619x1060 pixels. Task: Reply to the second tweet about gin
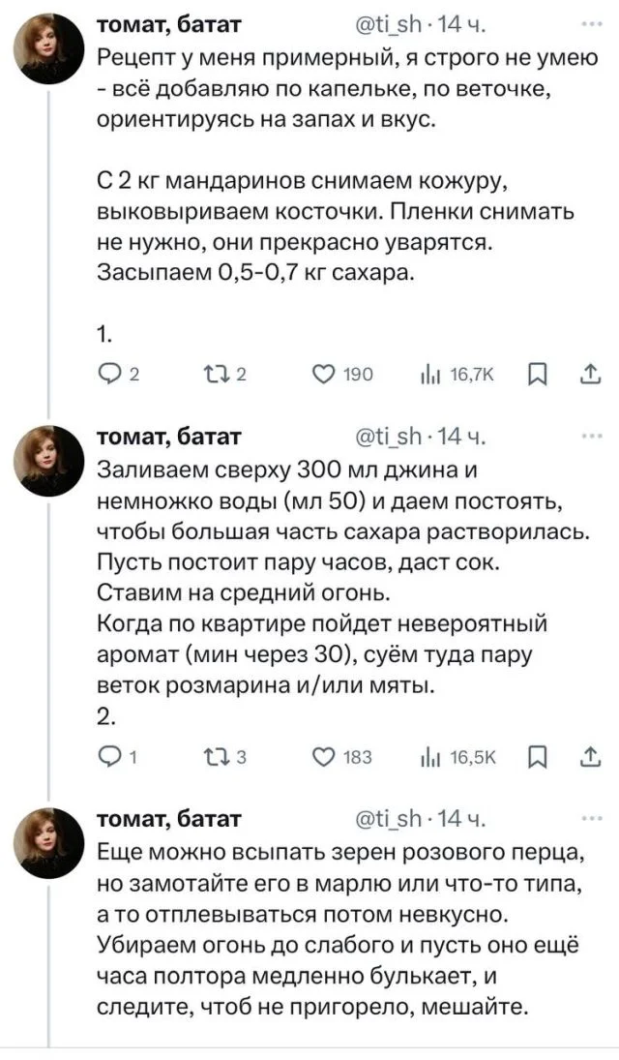(108, 756)
